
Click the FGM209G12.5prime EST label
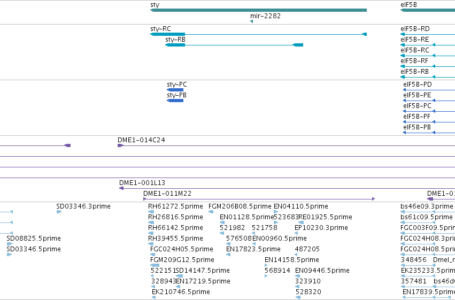click(x=182, y=260)
